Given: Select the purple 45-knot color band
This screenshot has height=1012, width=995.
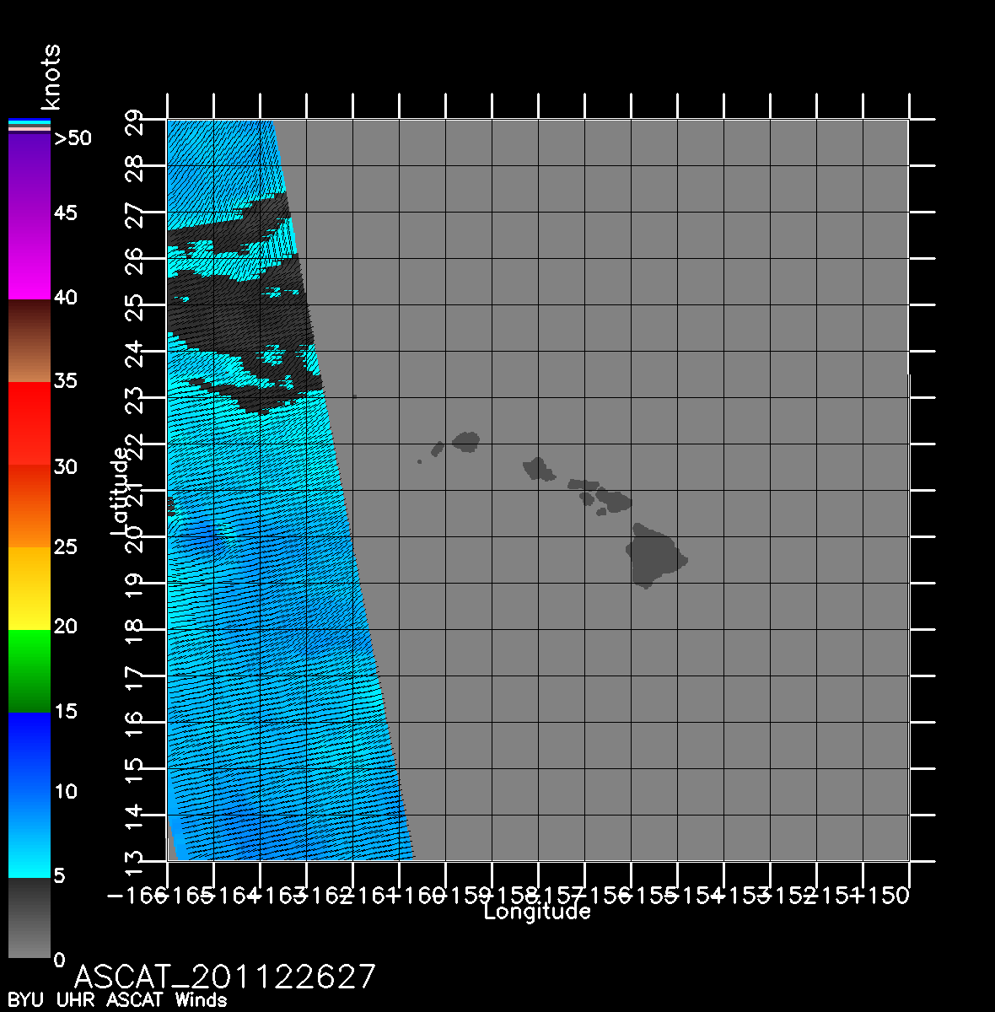Looking at the screenshot, I should (x=29, y=215).
